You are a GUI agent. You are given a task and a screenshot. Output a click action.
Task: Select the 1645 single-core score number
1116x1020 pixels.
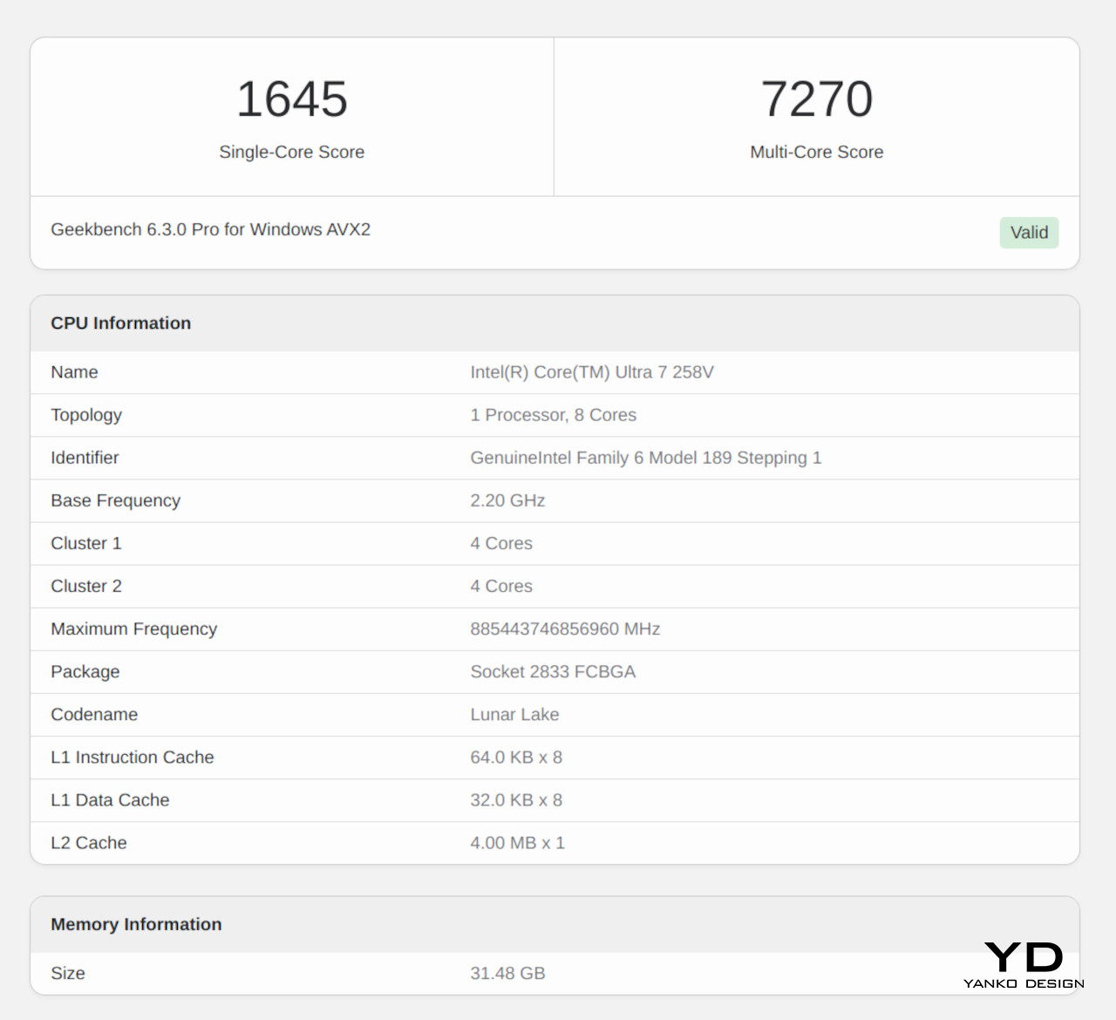291,99
